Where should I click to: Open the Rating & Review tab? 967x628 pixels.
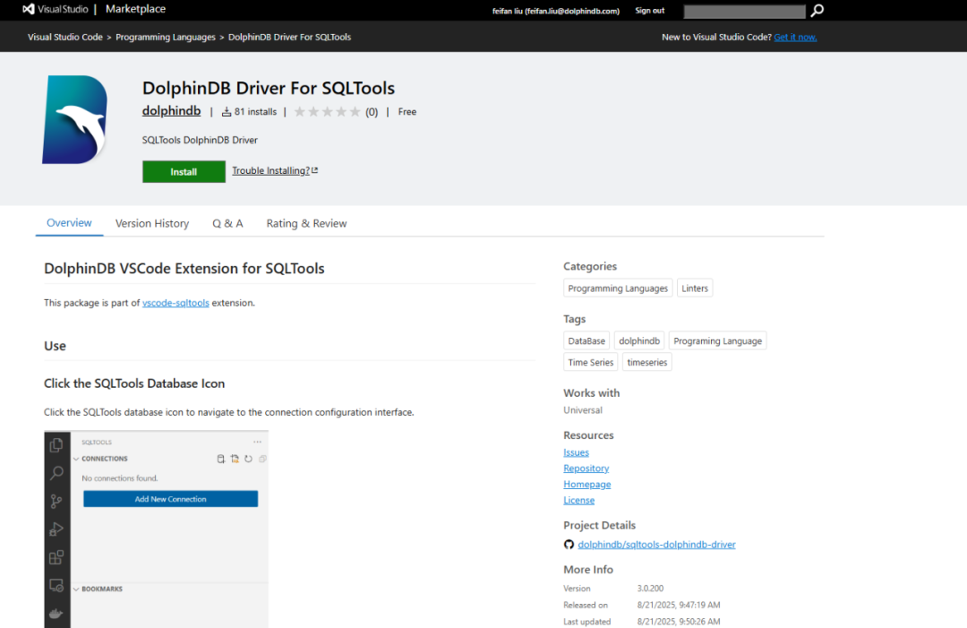click(306, 223)
